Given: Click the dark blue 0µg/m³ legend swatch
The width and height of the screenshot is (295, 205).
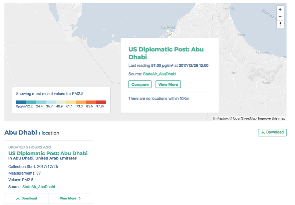Looking at the screenshot, I should pos(21,102).
